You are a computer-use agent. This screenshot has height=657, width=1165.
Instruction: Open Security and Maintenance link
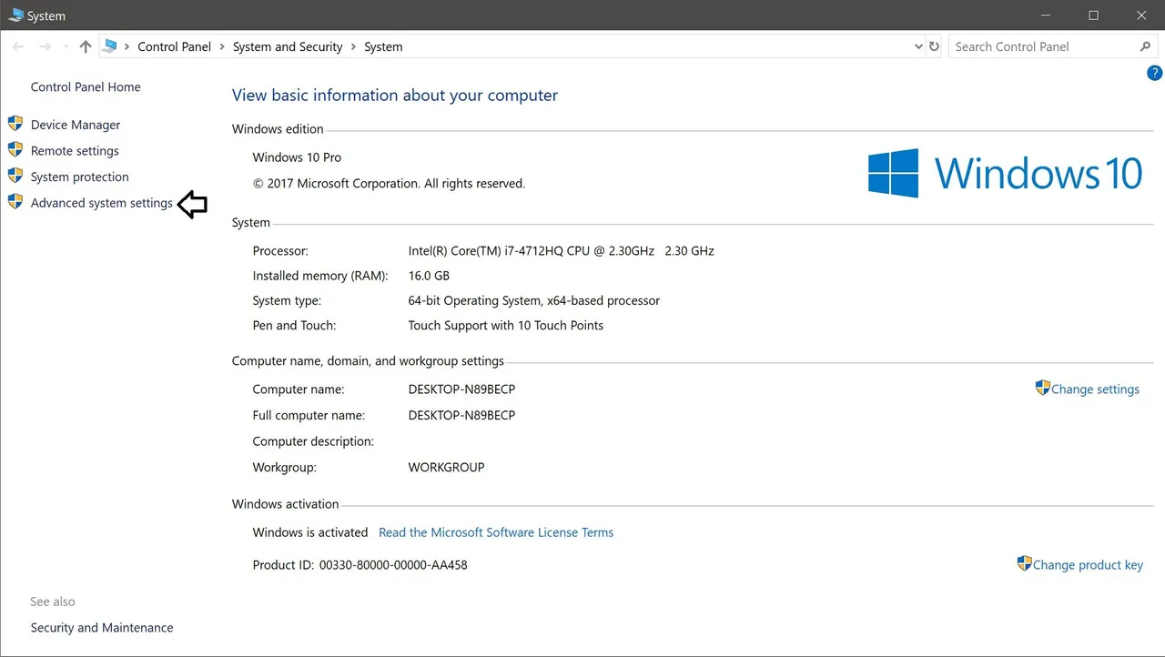[x=102, y=628]
